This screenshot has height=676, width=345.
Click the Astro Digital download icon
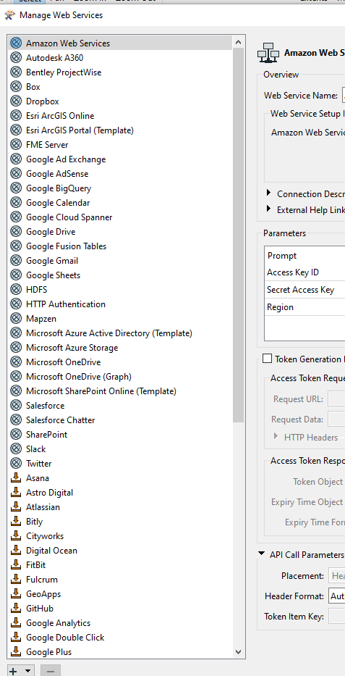tap(16, 493)
